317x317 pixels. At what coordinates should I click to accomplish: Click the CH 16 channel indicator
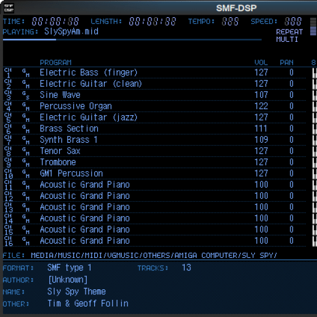(9, 241)
